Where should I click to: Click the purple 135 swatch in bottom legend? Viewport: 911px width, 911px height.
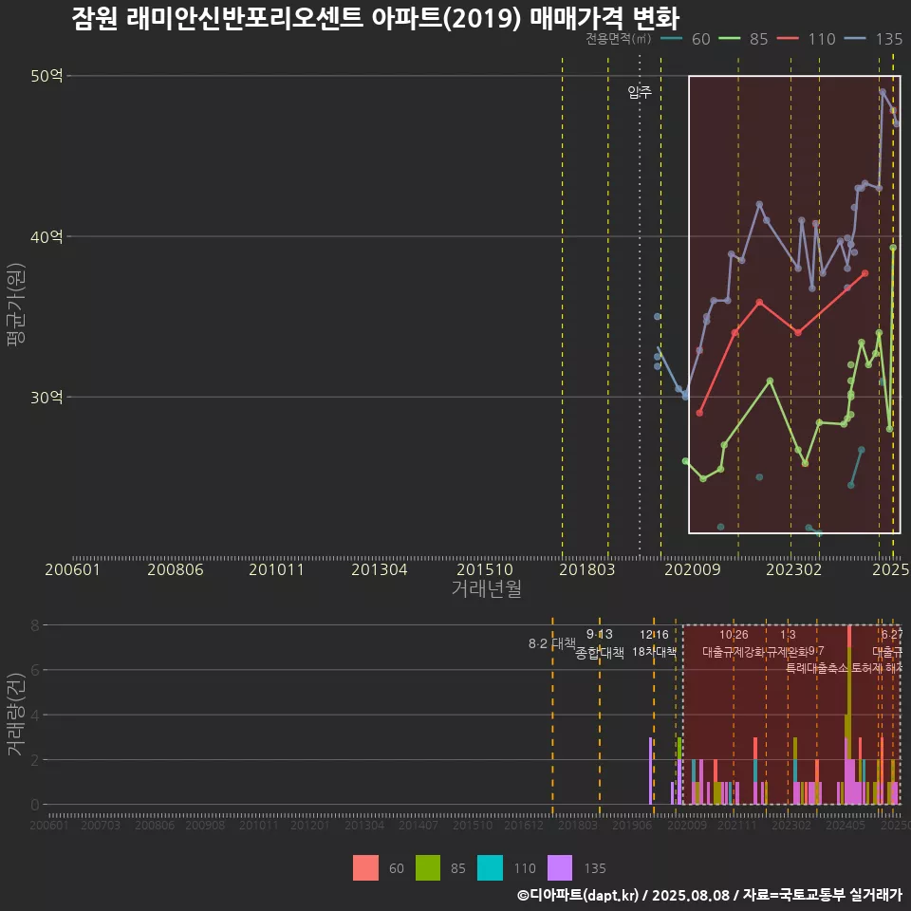click(x=560, y=867)
